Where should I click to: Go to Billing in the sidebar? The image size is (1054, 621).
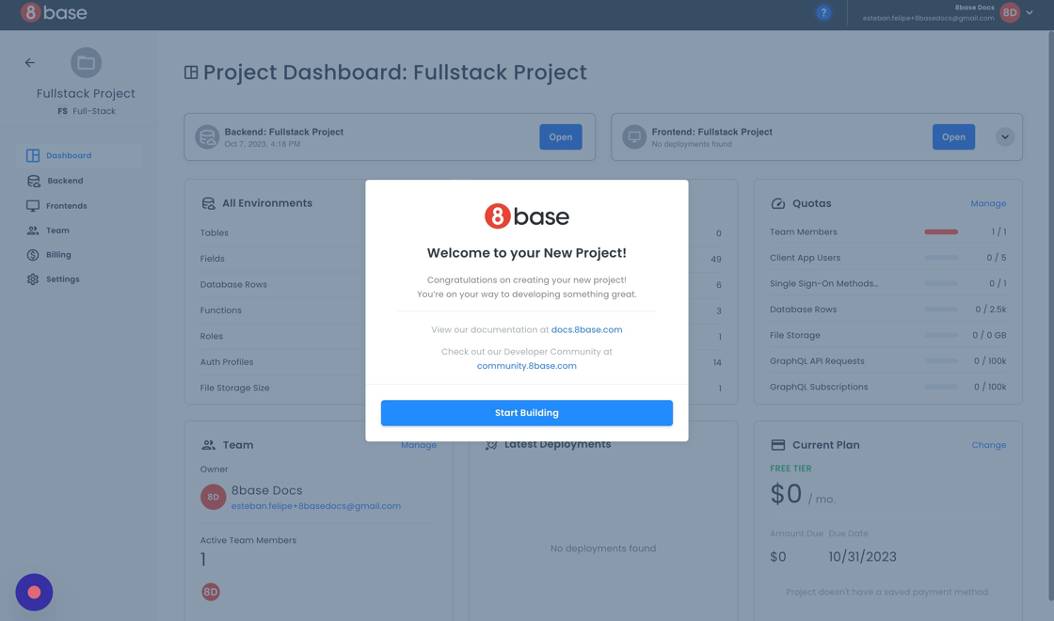pyautogui.click(x=58, y=255)
